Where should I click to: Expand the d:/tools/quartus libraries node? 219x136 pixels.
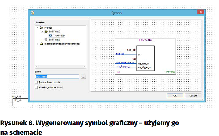(x=37, y=44)
